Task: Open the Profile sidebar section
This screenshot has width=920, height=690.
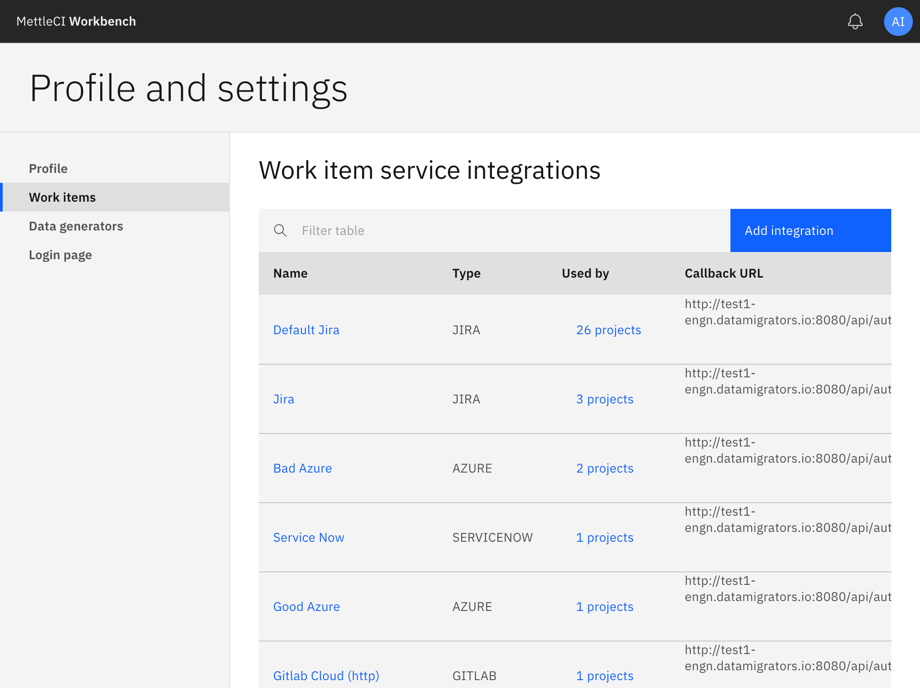Action: pyautogui.click(x=48, y=168)
